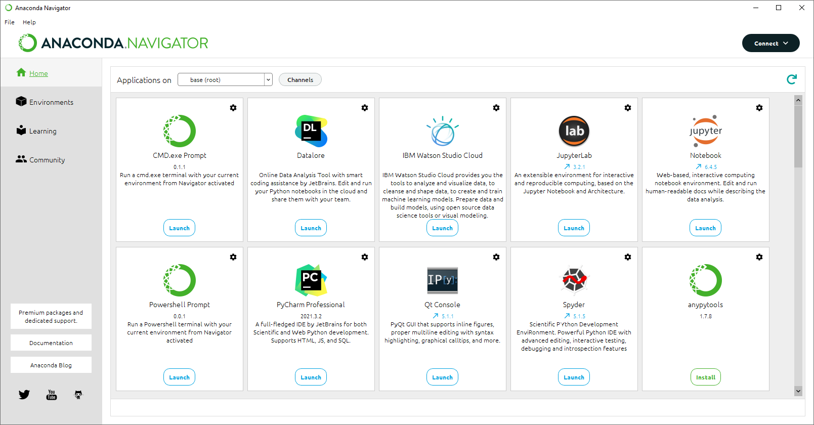The width and height of the screenshot is (814, 425).
Task: Open settings gear on Datalore card
Action: [x=365, y=108]
